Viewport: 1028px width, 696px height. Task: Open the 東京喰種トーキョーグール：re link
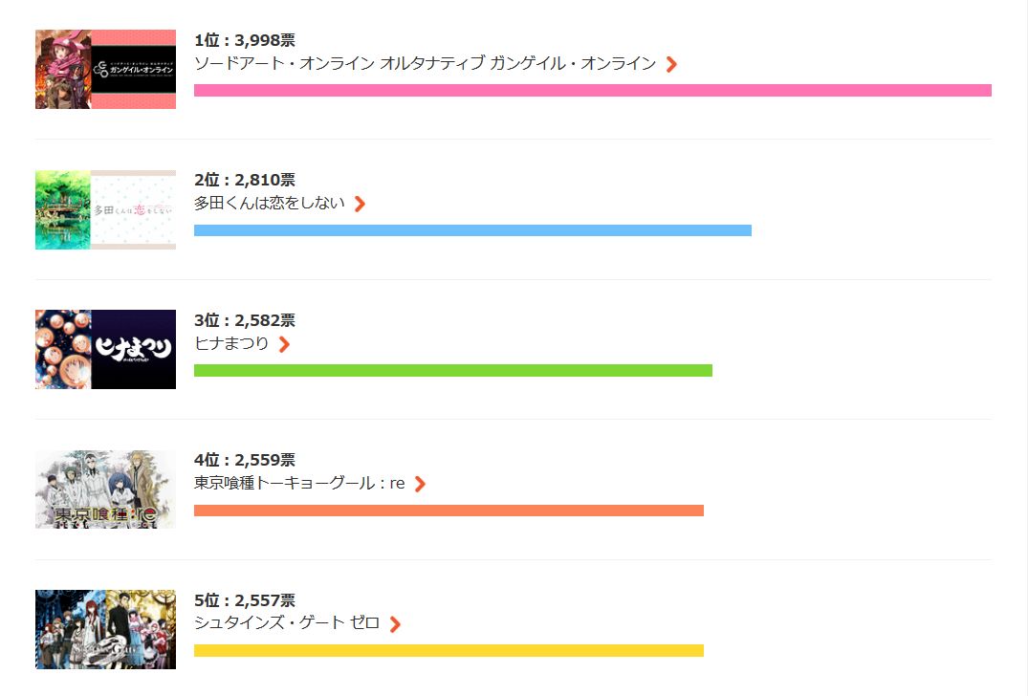299,484
